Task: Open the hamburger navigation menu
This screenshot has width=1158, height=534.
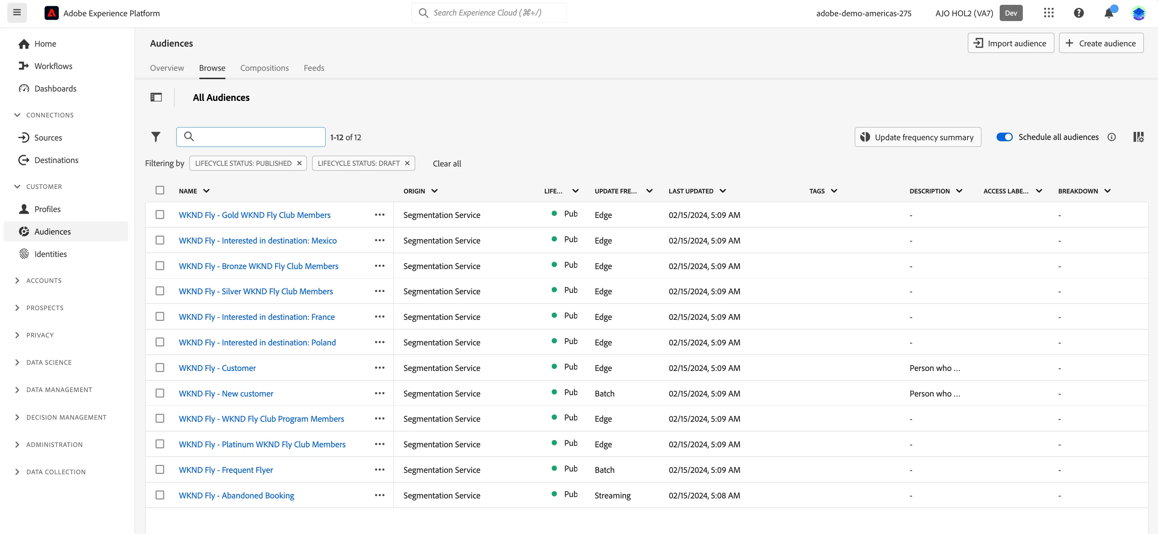Action: pos(17,12)
